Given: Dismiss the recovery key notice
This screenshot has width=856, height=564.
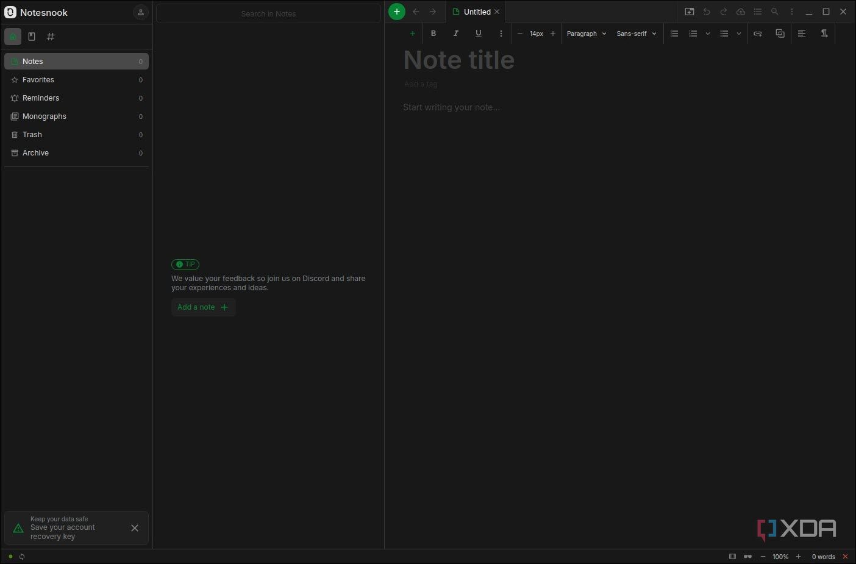Looking at the screenshot, I should point(135,528).
